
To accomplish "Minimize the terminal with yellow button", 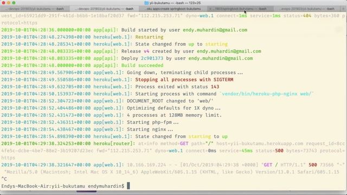I will tap(9, 3).
